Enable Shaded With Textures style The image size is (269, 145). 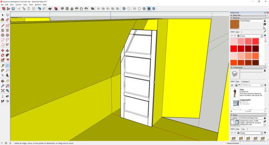pyautogui.click(x=149, y=9)
